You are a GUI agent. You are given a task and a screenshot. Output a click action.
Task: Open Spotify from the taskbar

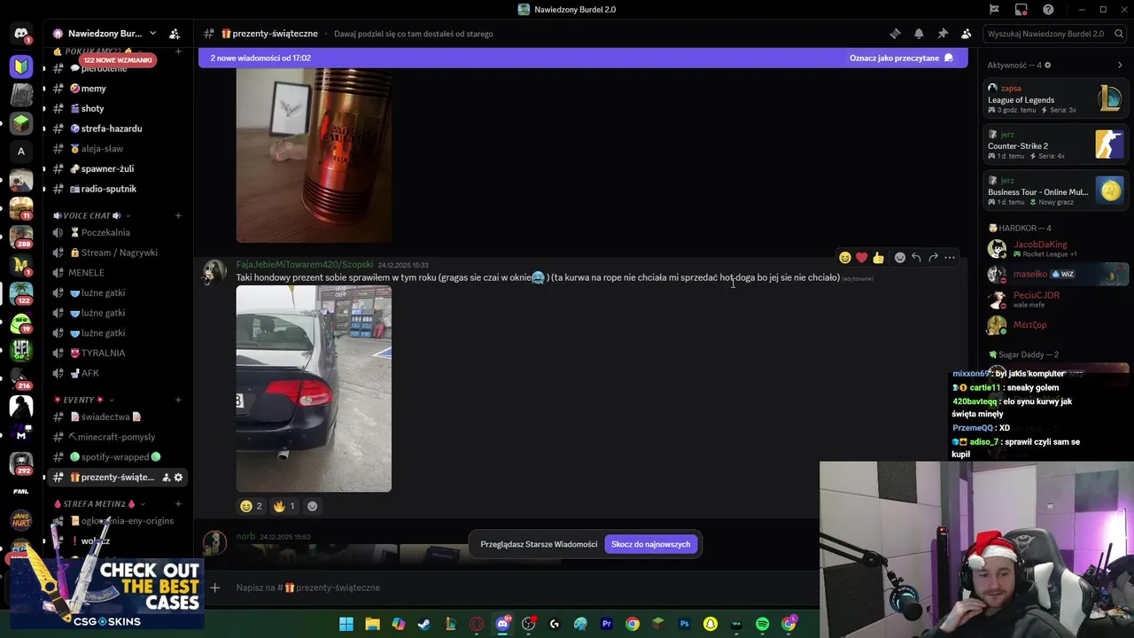(x=762, y=624)
